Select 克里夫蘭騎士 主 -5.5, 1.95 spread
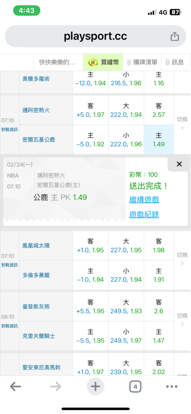This screenshot has width=191, height=414. [91, 336]
